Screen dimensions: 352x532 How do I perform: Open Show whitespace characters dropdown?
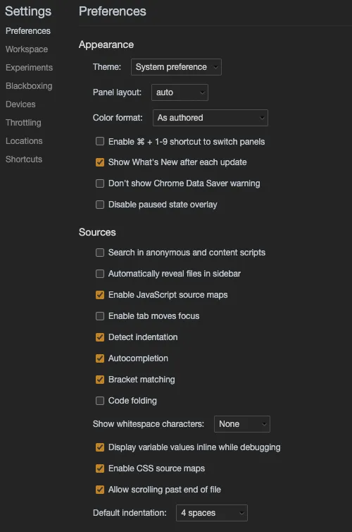click(242, 424)
